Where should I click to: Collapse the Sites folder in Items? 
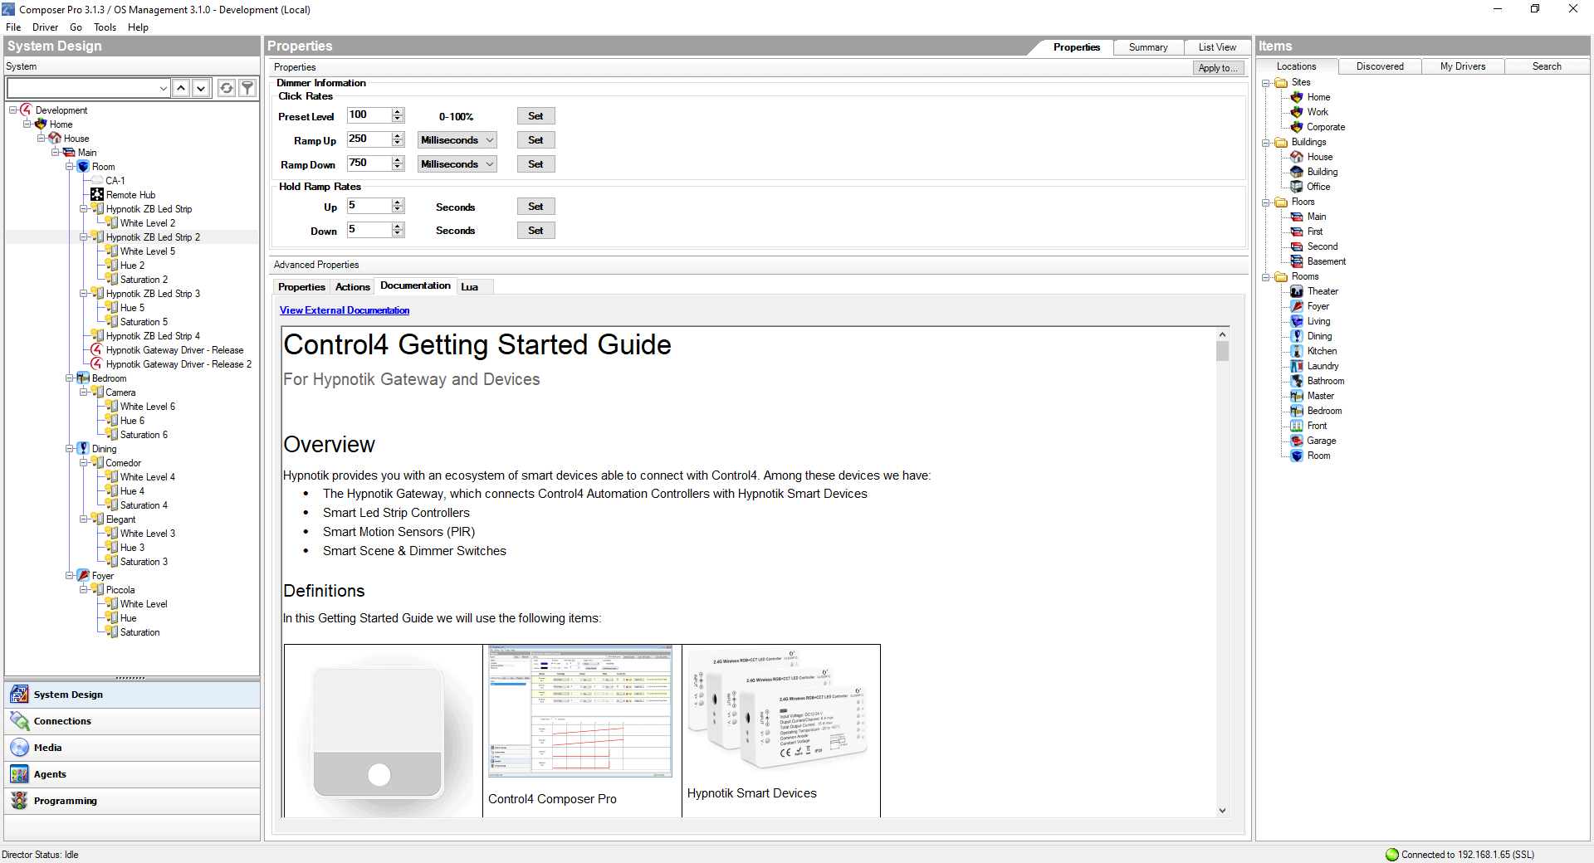tap(1266, 82)
